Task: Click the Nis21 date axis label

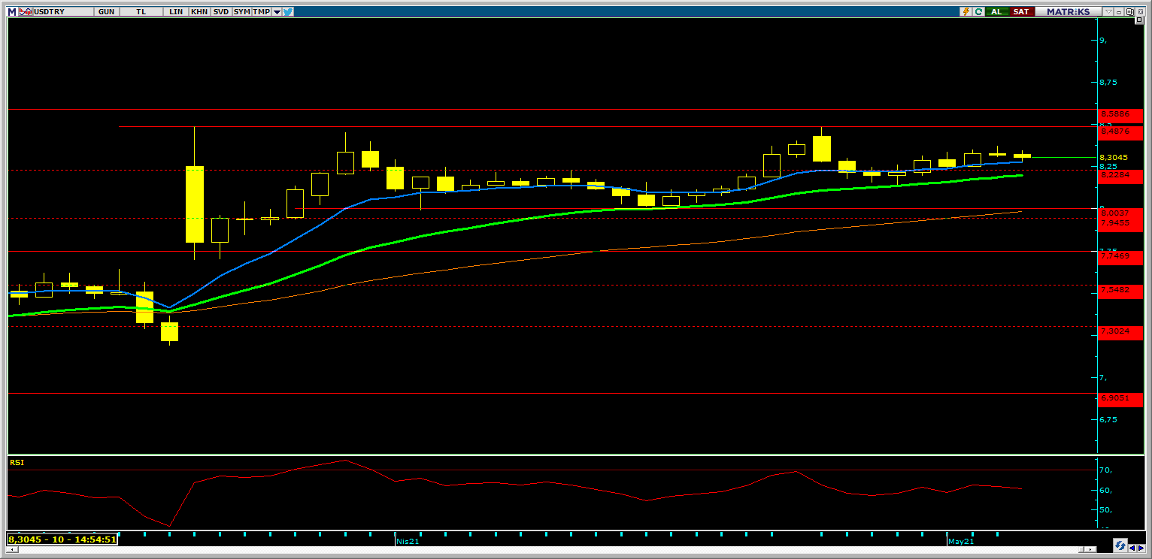Action: point(407,540)
